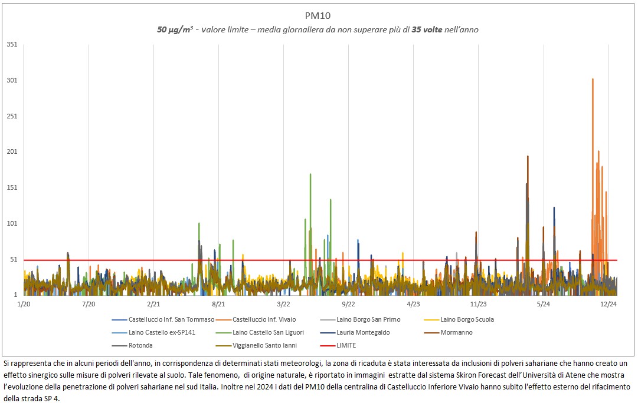Click the 1/20 x-axis date label
The width and height of the screenshot is (638, 403).
coord(24,304)
